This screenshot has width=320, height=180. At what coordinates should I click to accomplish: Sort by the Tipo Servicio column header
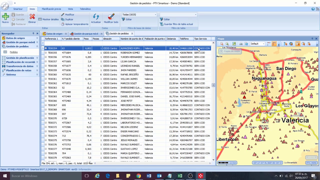(x=202, y=39)
